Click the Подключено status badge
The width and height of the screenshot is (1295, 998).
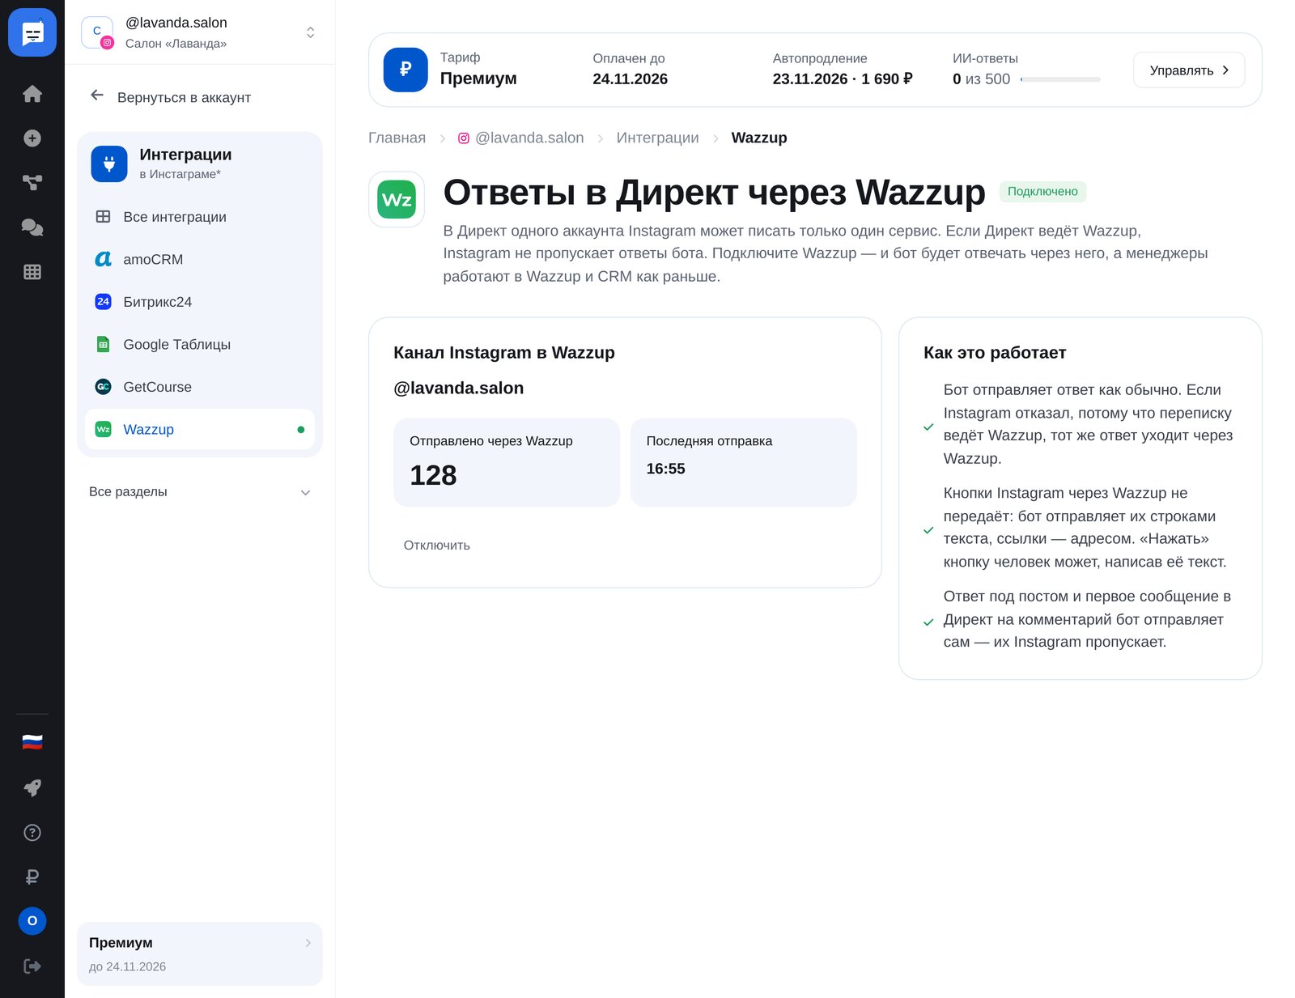coord(1042,192)
